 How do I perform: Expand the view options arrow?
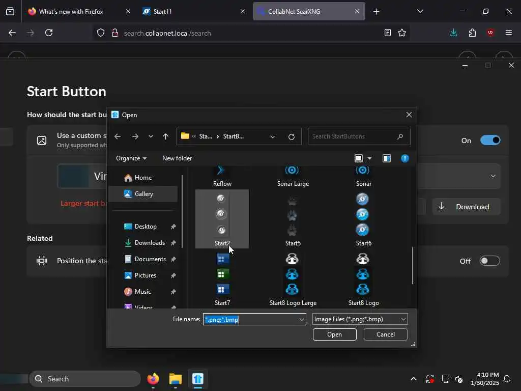(x=369, y=158)
